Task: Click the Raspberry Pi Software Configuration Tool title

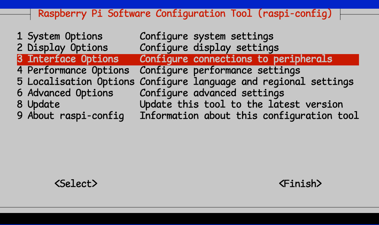Action: click(x=185, y=14)
